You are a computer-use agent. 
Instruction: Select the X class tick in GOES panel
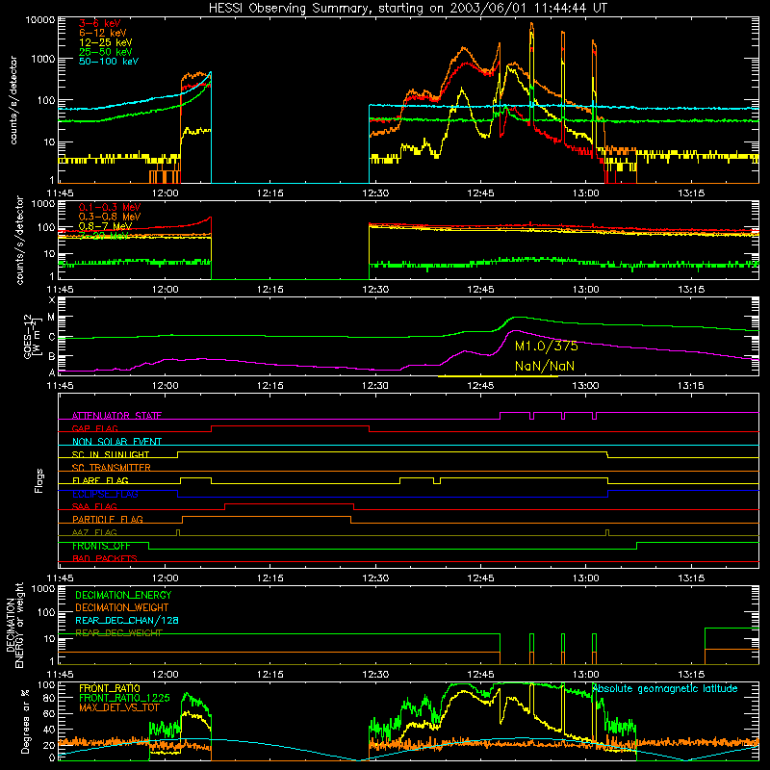pyautogui.click(x=52, y=300)
